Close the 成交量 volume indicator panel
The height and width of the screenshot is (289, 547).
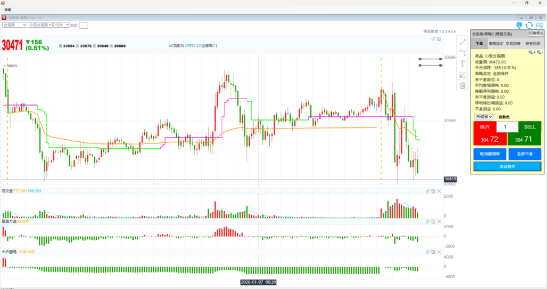pyautogui.click(x=439, y=190)
